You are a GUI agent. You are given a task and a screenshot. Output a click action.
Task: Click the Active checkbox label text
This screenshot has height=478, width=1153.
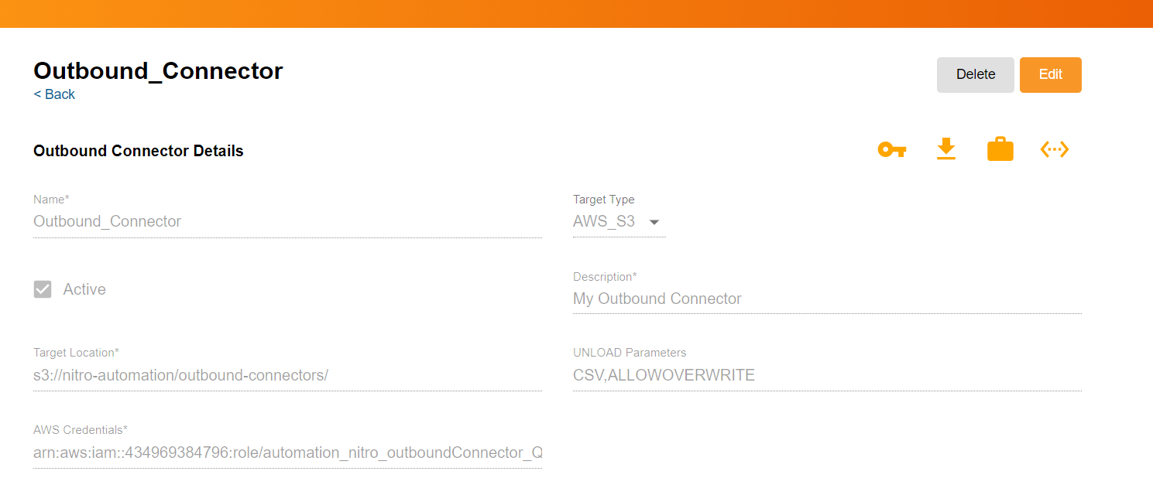pyautogui.click(x=84, y=289)
